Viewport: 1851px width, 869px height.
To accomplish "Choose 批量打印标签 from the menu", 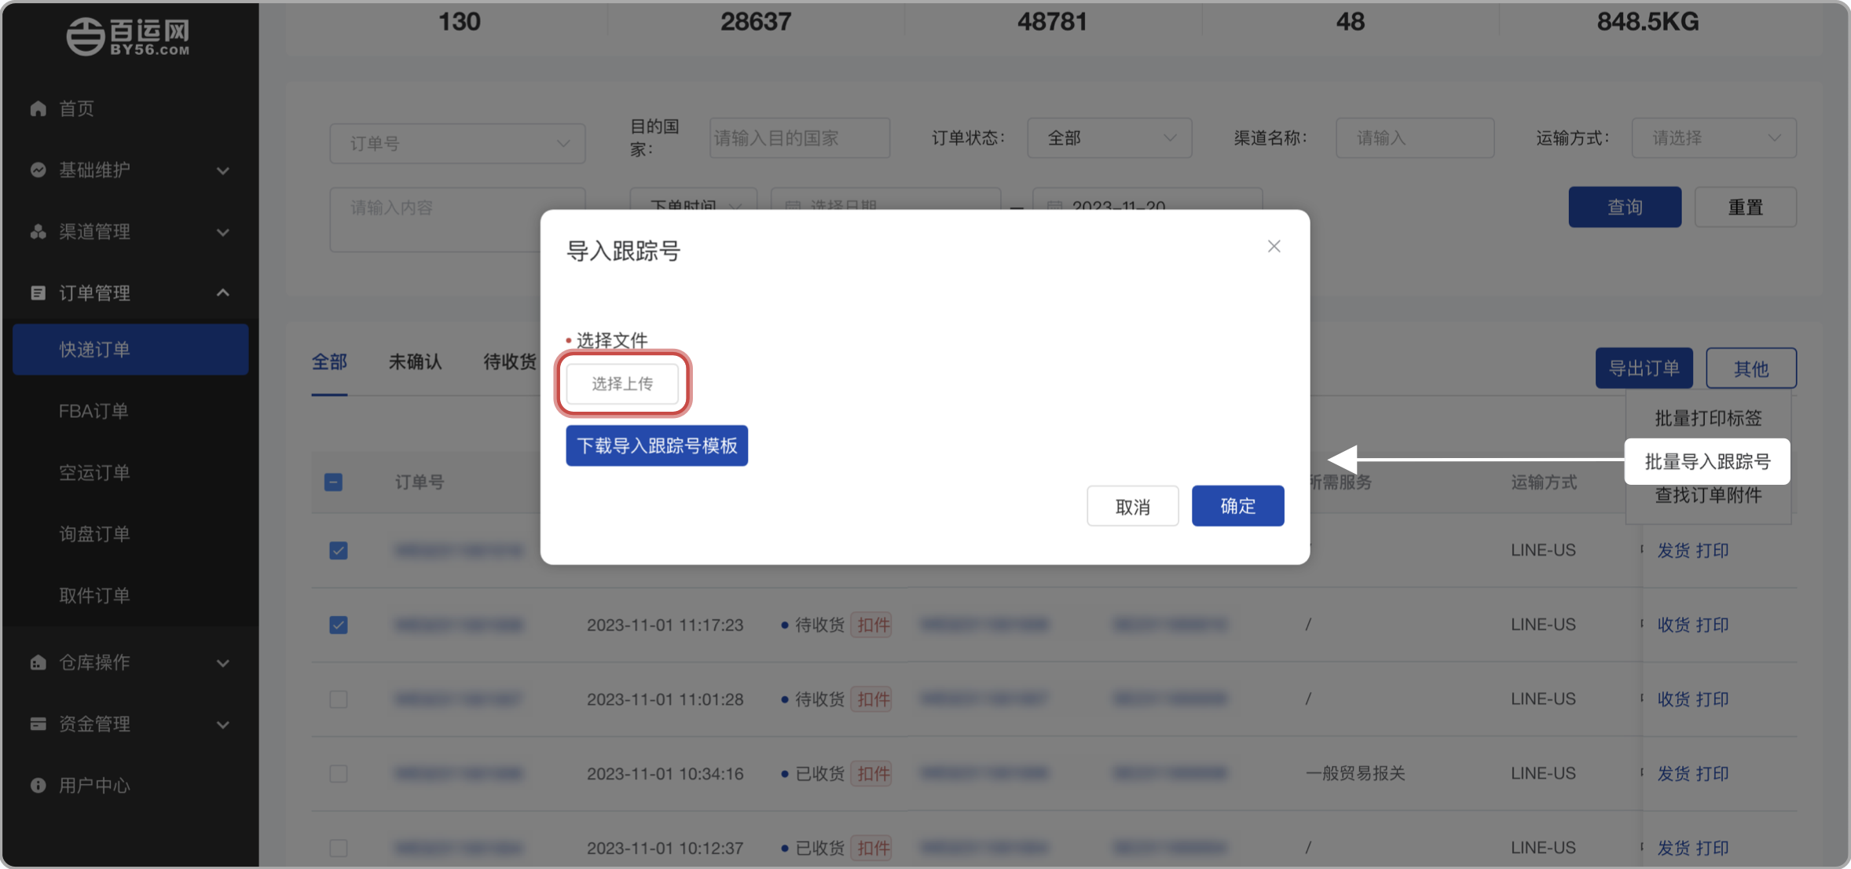I will pyautogui.click(x=1707, y=417).
